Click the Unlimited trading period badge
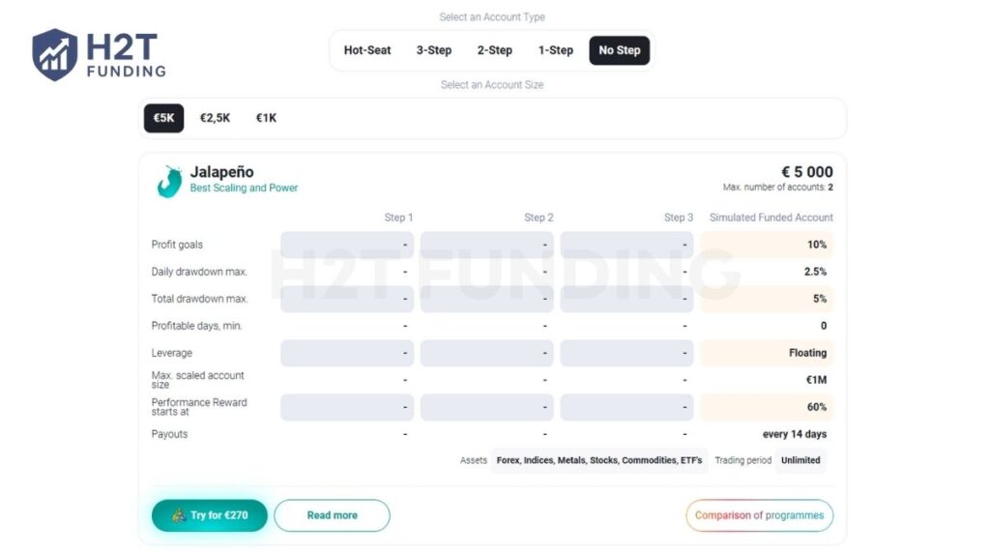The height and width of the screenshot is (553, 990). [x=801, y=460]
